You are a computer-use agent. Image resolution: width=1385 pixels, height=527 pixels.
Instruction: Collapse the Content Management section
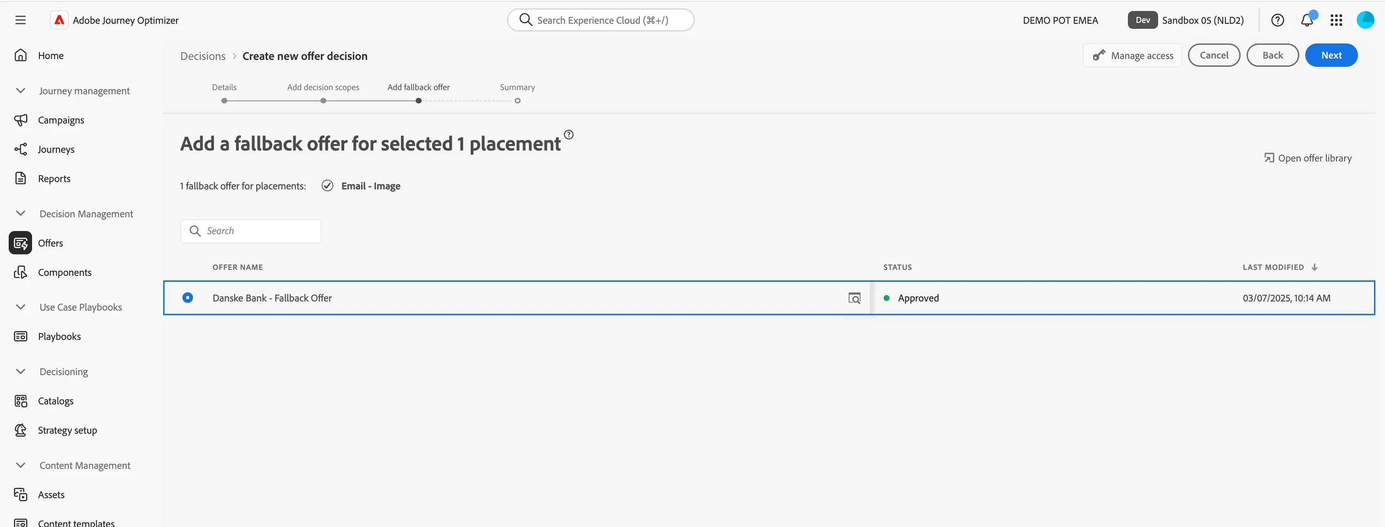[21, 465]
